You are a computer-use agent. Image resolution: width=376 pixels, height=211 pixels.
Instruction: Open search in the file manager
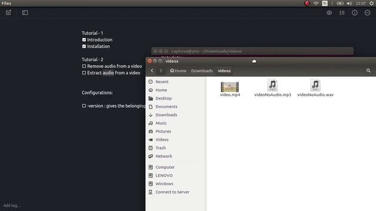pyautogui.click(x=368, y=70)
